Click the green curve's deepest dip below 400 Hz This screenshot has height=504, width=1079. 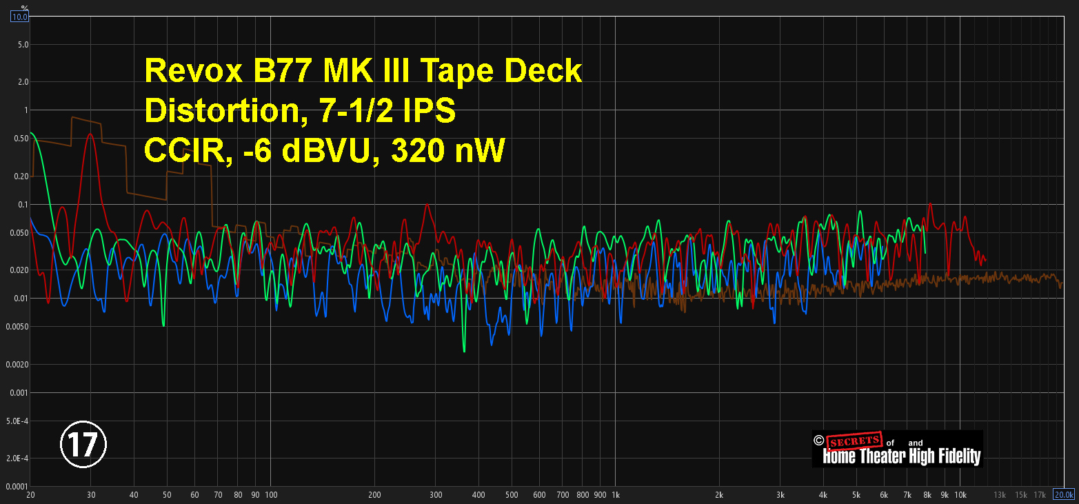464,351
